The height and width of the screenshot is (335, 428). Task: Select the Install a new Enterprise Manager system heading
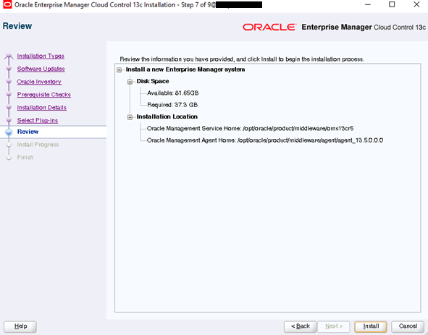point(185,69)
